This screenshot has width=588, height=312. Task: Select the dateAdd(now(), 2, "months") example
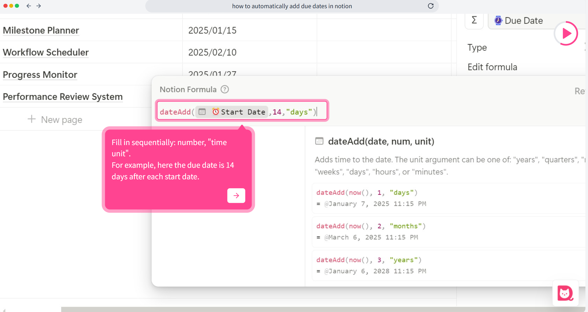click(x=371, y=226)
